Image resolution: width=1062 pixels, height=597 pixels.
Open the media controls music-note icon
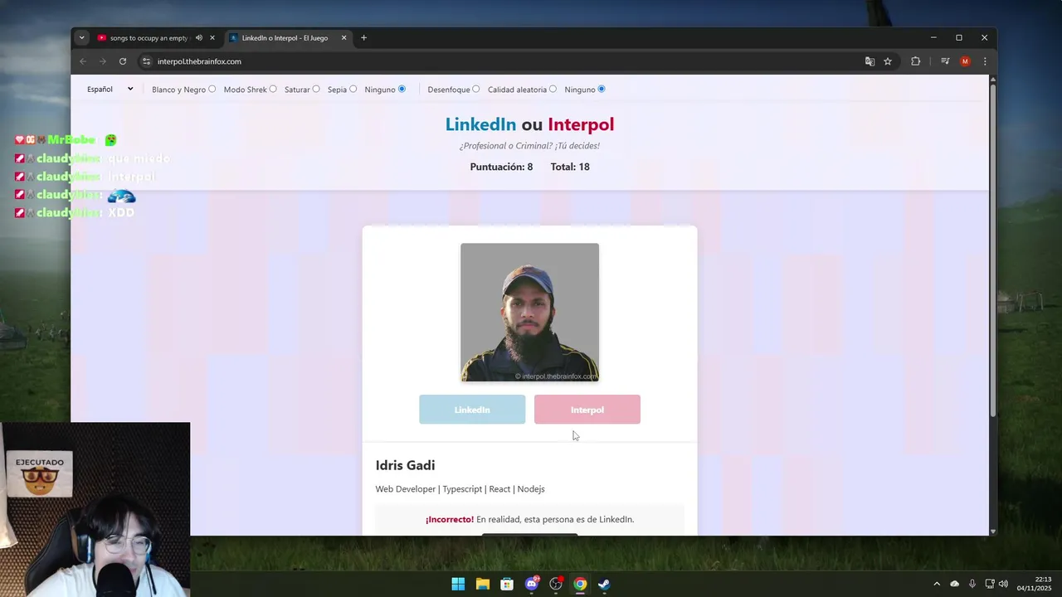coord(945,61)
